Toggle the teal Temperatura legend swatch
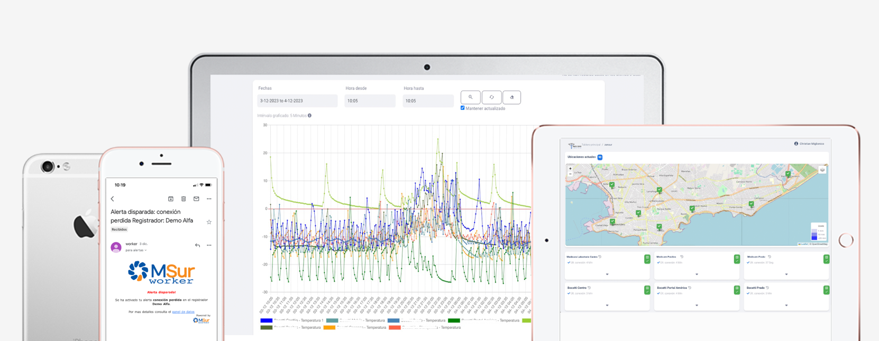 point(332,320)
